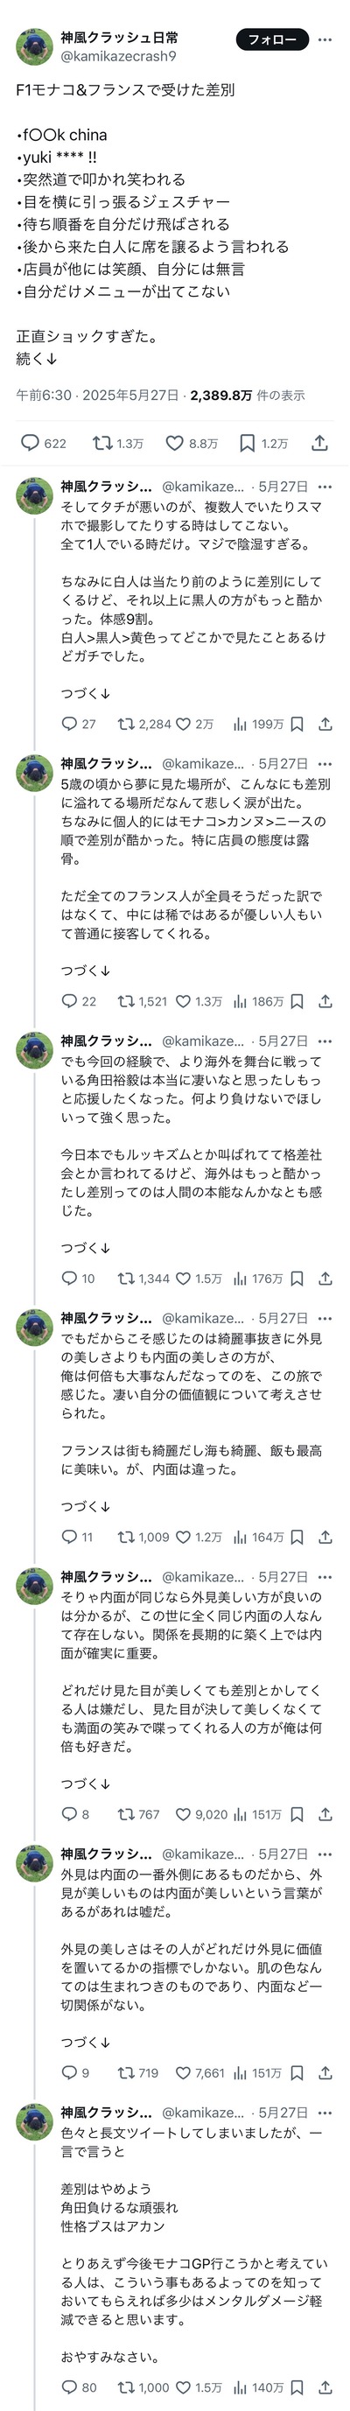Open the more options menu on main post
Screen dimensions: 350x2411
[x=325, y=39]
